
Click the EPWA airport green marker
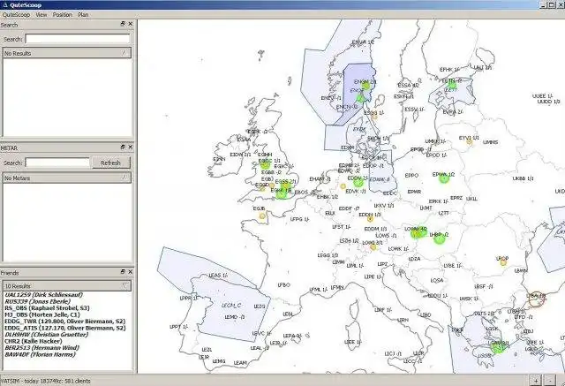(x=444, y=178)
